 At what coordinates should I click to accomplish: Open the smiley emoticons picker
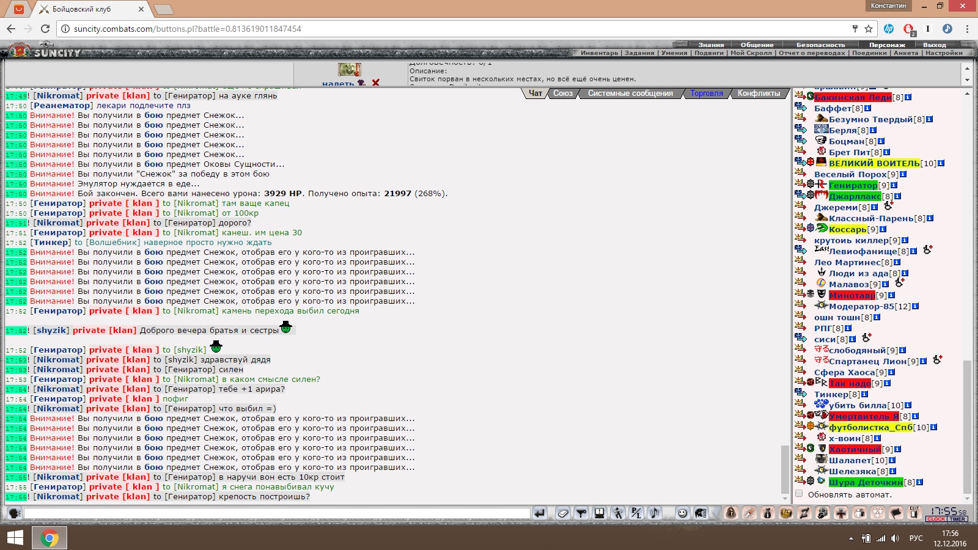coord(683,513)
